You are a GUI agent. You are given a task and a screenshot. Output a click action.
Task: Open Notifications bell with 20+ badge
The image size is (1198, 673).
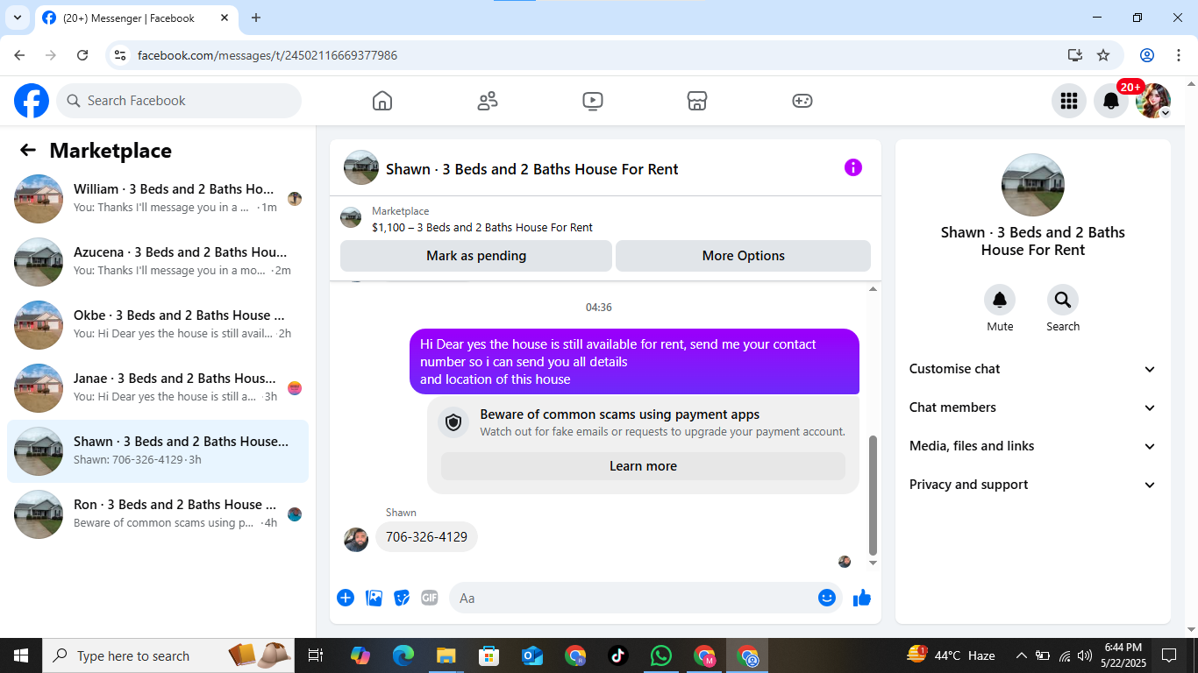pos(1111,101)
